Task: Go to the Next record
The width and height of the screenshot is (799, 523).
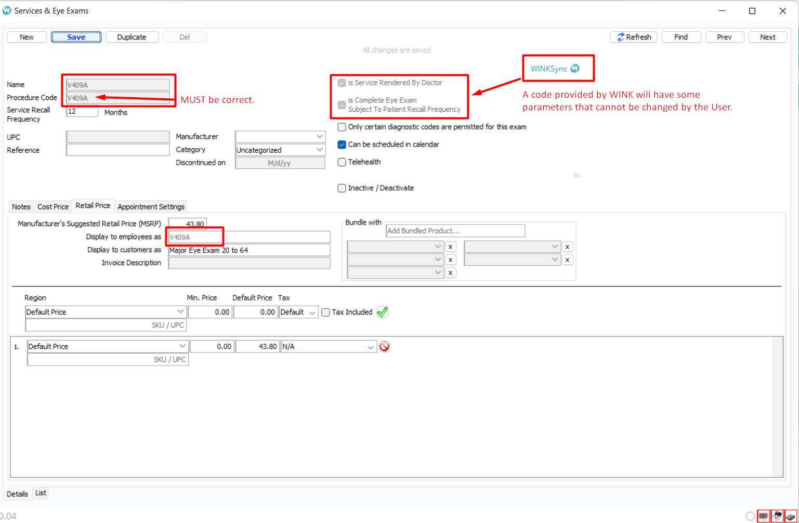Action: coord(767,37)
